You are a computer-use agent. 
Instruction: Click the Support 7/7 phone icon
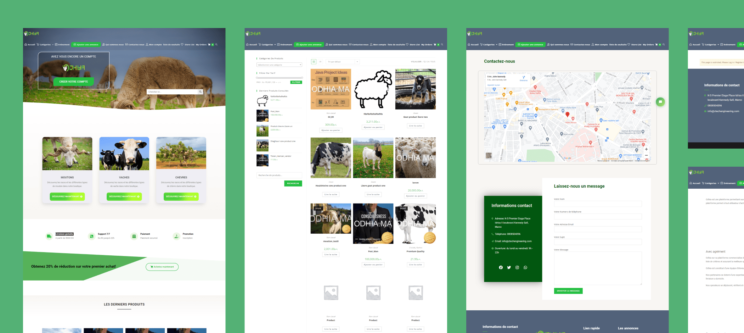pyautogui.click(x=92, y=236)
